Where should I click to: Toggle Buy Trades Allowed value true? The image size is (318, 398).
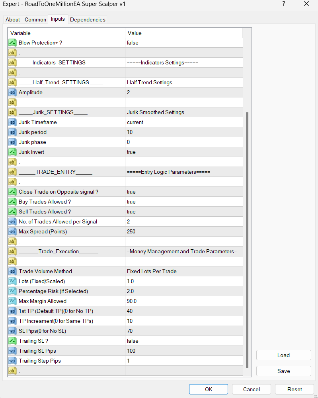(x=184, y=202)
